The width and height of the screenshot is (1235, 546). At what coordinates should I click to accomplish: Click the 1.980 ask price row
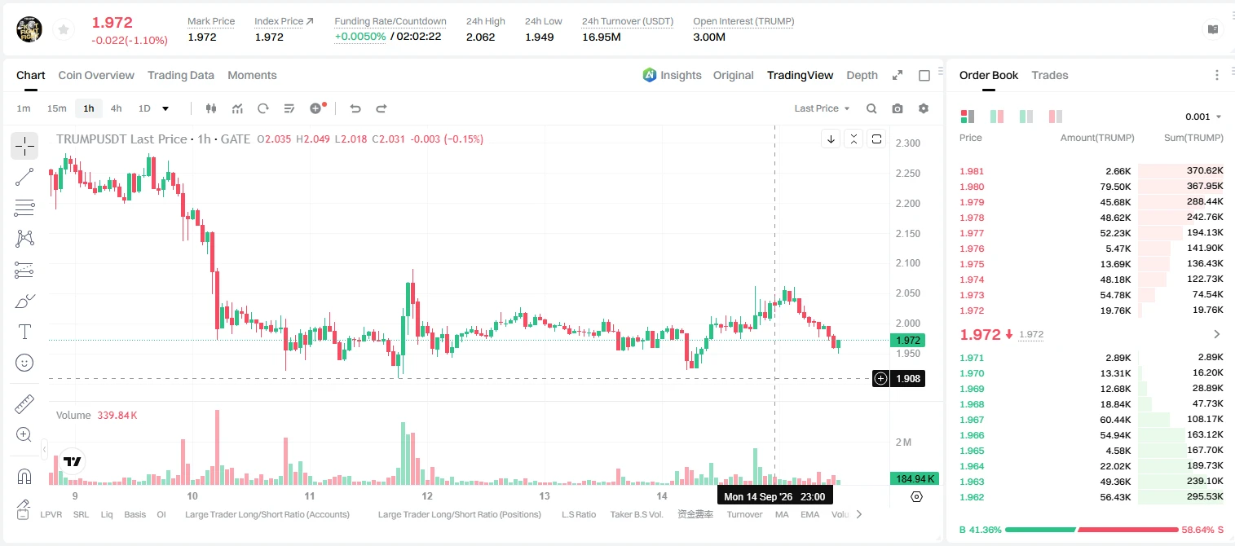(x=1092, y=187)
